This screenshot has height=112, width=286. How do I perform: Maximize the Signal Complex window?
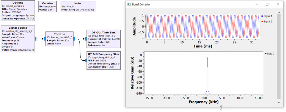[267, 4]
